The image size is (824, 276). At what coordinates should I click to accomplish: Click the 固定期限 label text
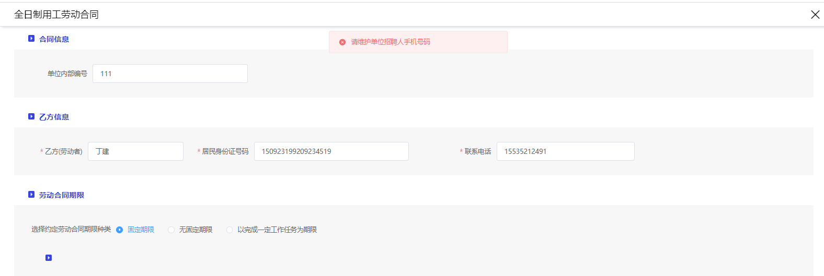141,230
